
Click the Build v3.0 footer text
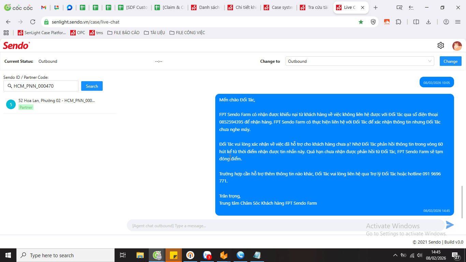click(454, 242)
